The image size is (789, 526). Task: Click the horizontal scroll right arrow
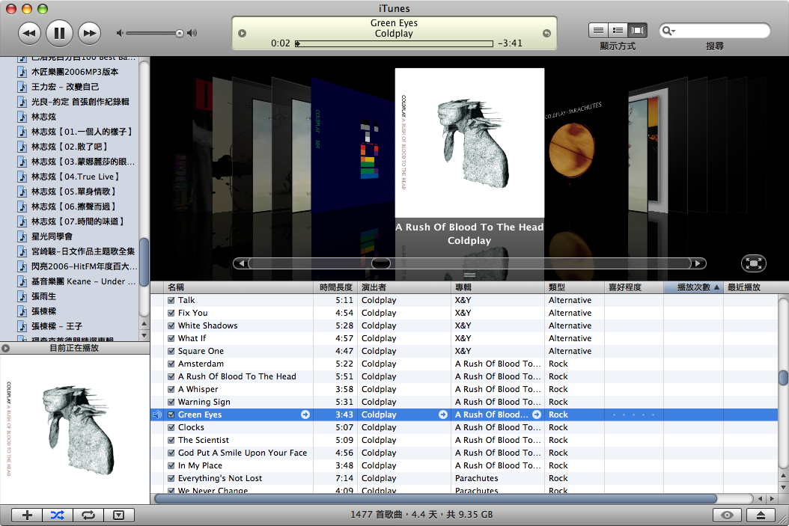[772, 499]
